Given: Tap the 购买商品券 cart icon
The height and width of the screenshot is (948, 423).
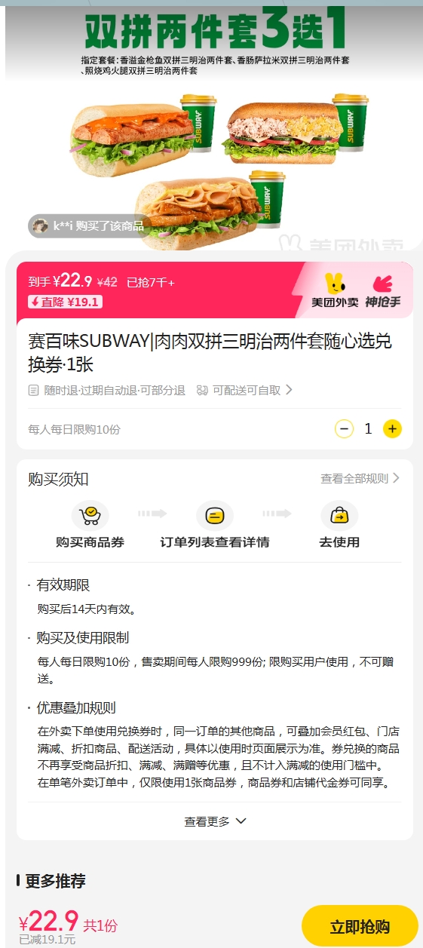Looking at the screenshot, I should tap(90, 516).
